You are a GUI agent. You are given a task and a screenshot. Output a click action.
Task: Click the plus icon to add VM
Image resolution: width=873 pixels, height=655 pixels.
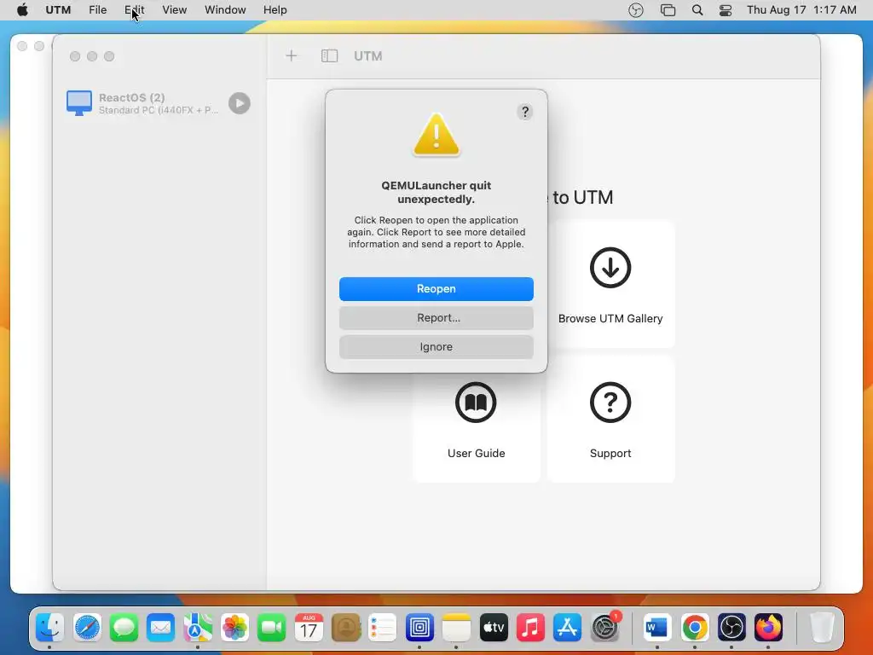pos(292,55)
